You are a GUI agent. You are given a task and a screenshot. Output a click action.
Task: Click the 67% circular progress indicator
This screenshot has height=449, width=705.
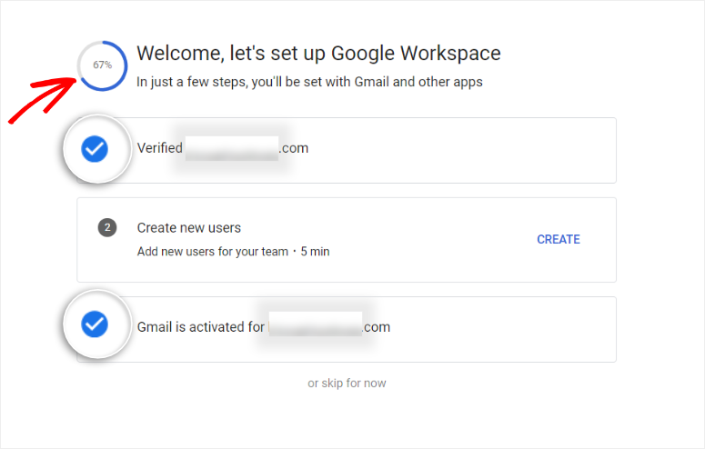pos(103,65)
